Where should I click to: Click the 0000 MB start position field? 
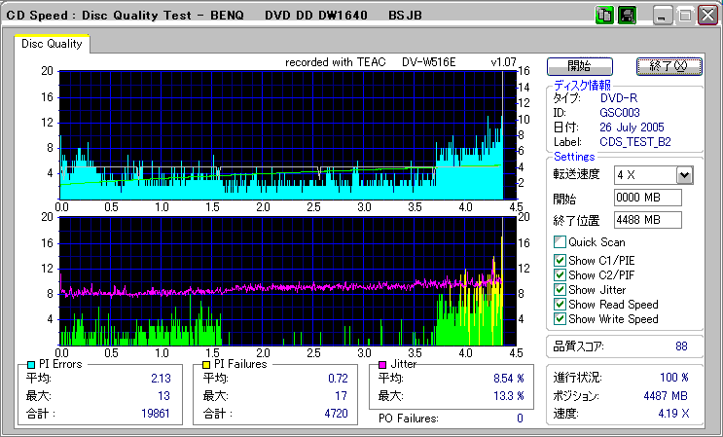click(647, 198)
